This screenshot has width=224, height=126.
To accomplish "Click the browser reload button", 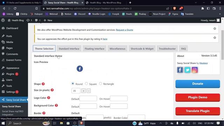I will [x=15, y=8].
